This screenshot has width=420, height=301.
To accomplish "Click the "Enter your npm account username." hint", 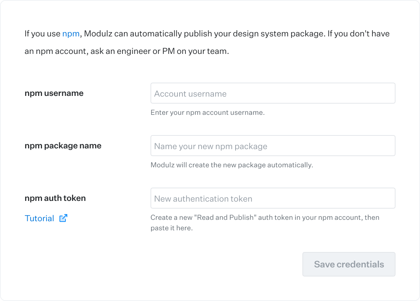I will [208, 113].
